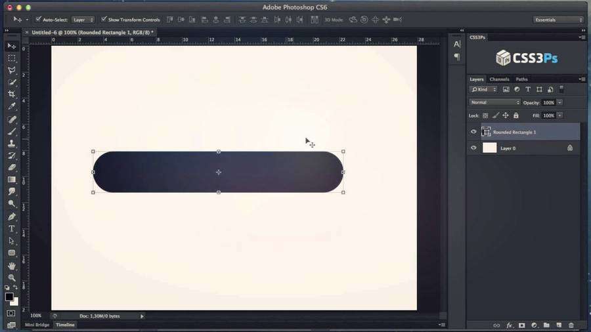591x332 pixels.
Task: Filter layers by pixel layers
Action: point(506,90)
